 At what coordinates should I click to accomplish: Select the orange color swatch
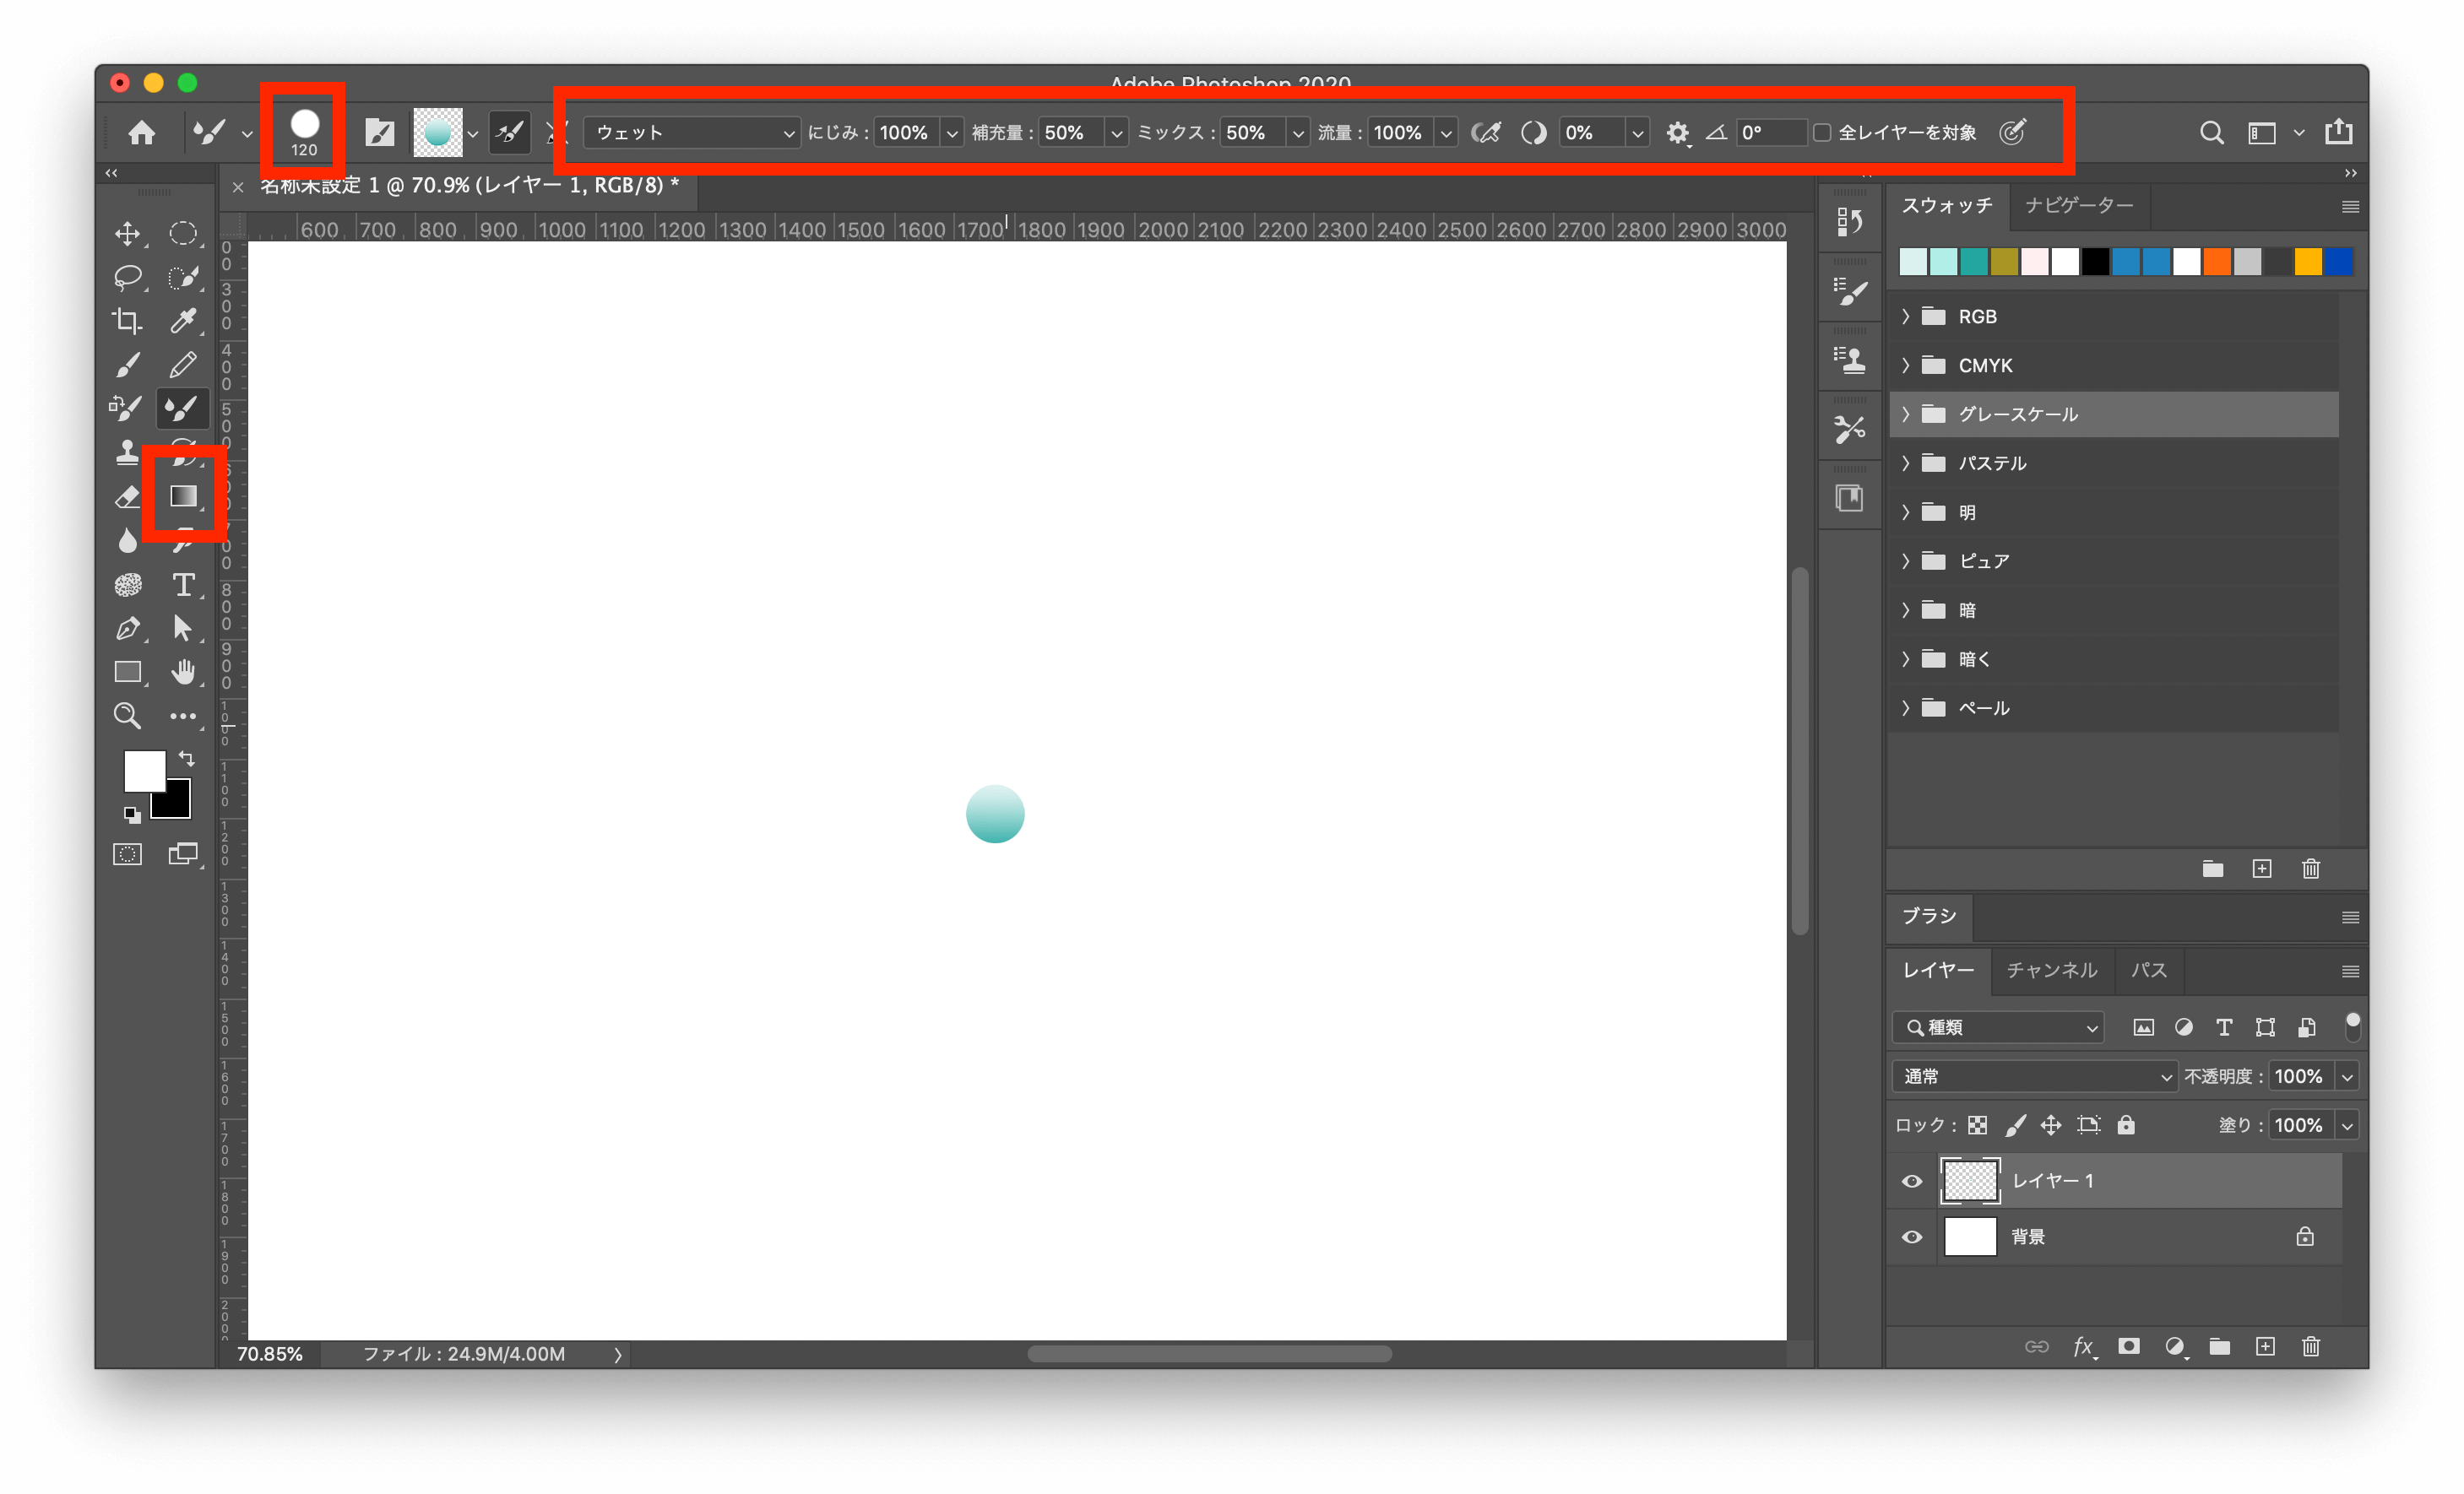[x=2217, y=261]
